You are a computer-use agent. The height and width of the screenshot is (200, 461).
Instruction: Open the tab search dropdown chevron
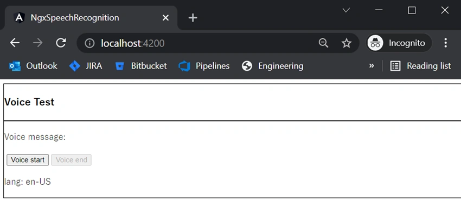pos(346,10)
